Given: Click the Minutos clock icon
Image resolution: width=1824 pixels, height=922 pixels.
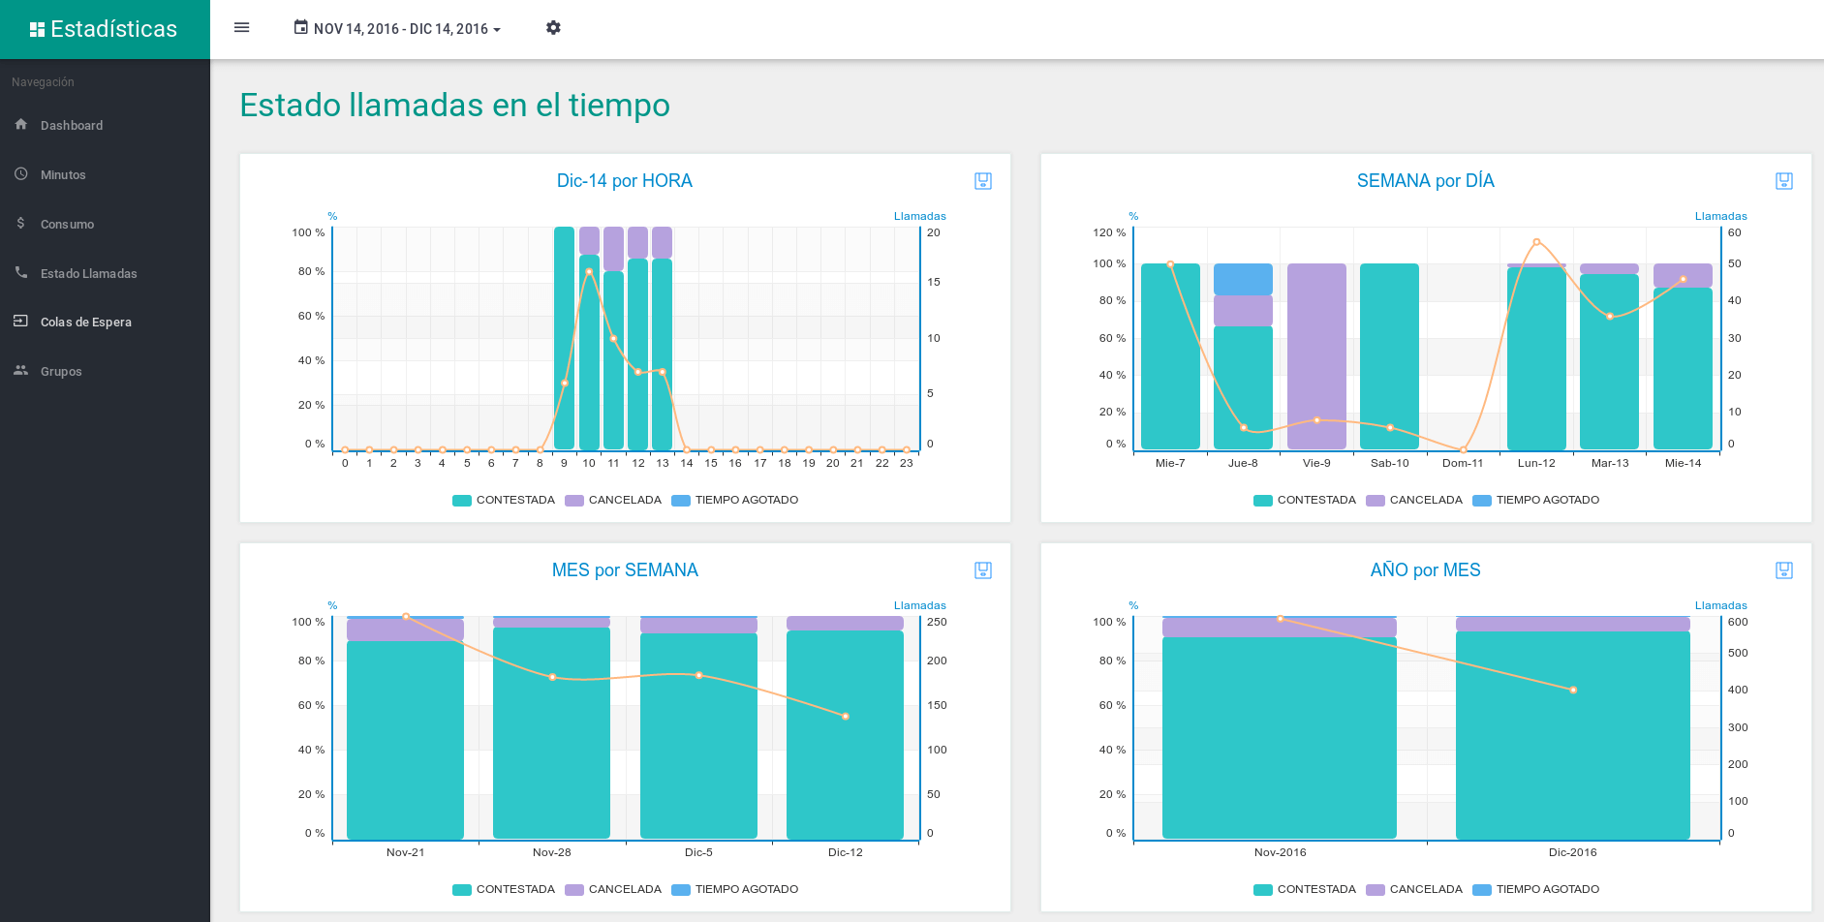Looking at the screenshot, I should (x=21, y=173).
